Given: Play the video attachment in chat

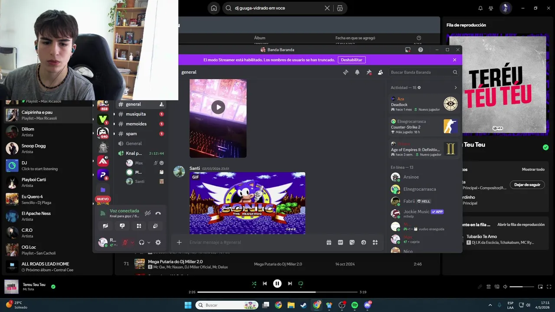Looking at the screenshot, I should pyautogui.click(x=218, y=107).
